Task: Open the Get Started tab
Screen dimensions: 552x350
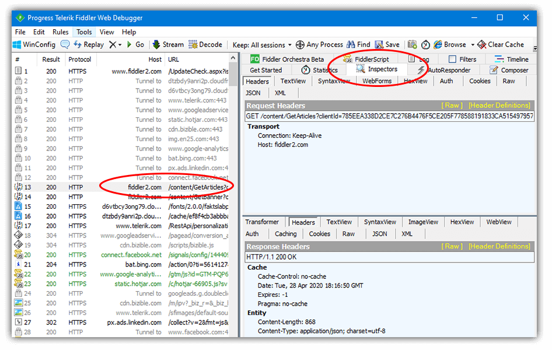Action: click(x=266, y=70)
